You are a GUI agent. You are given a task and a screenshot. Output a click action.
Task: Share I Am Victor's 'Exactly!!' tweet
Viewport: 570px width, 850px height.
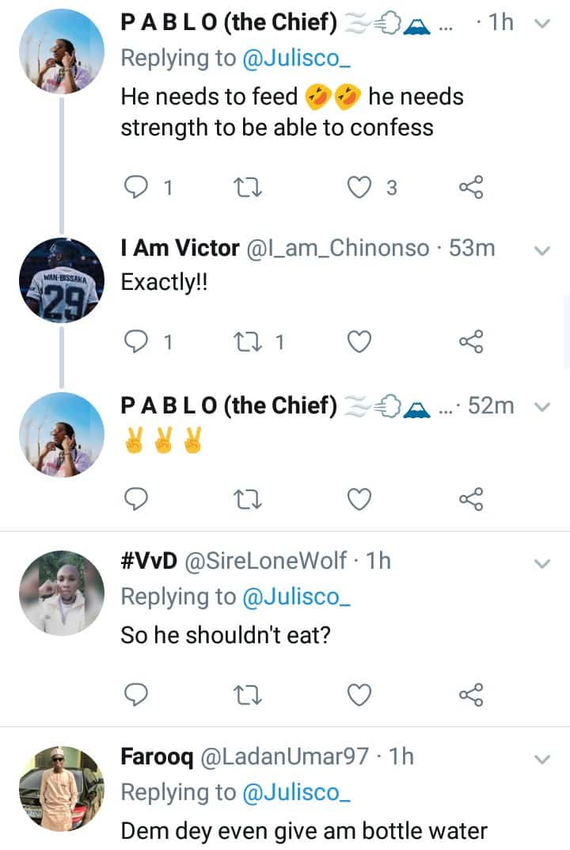[x=471, y=341]
